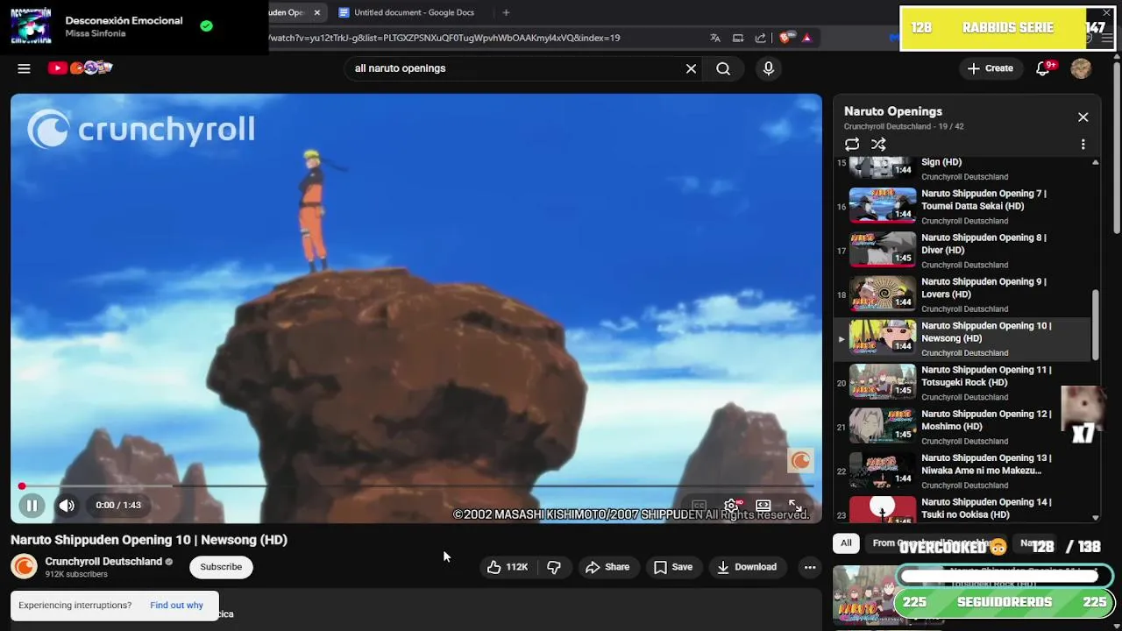Toggle loop playlist

coord(852,145)
